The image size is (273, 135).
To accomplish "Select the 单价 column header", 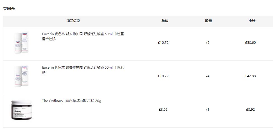I will pos(165,21).
